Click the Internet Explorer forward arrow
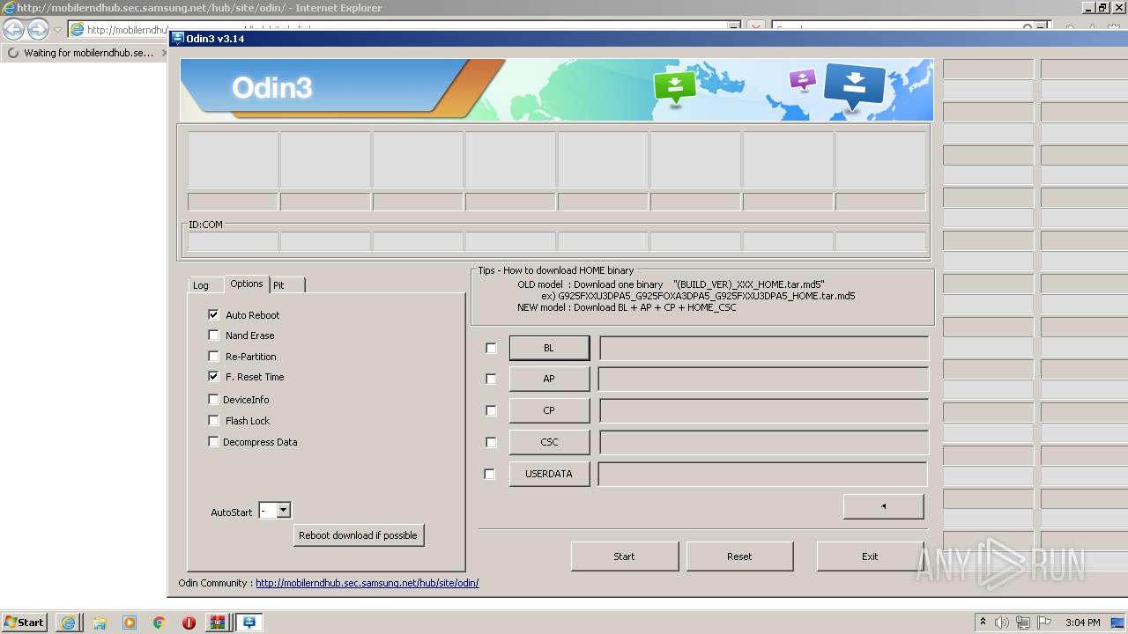 point(38,29)
